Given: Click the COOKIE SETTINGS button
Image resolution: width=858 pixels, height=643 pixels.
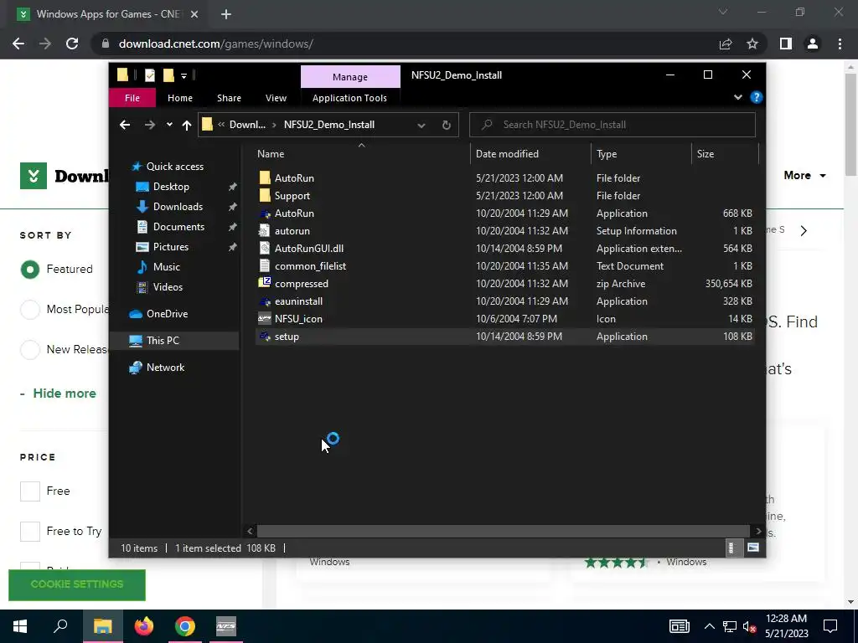Looking at the screenshot, I should [x=77, y=584].
